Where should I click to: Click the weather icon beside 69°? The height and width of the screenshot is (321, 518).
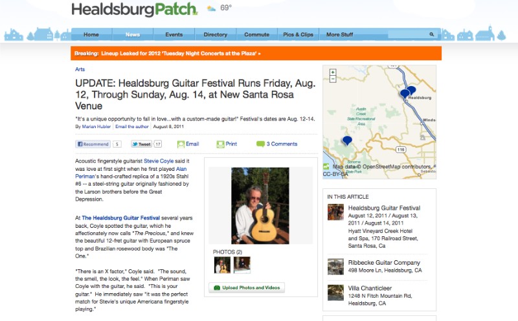211,8
